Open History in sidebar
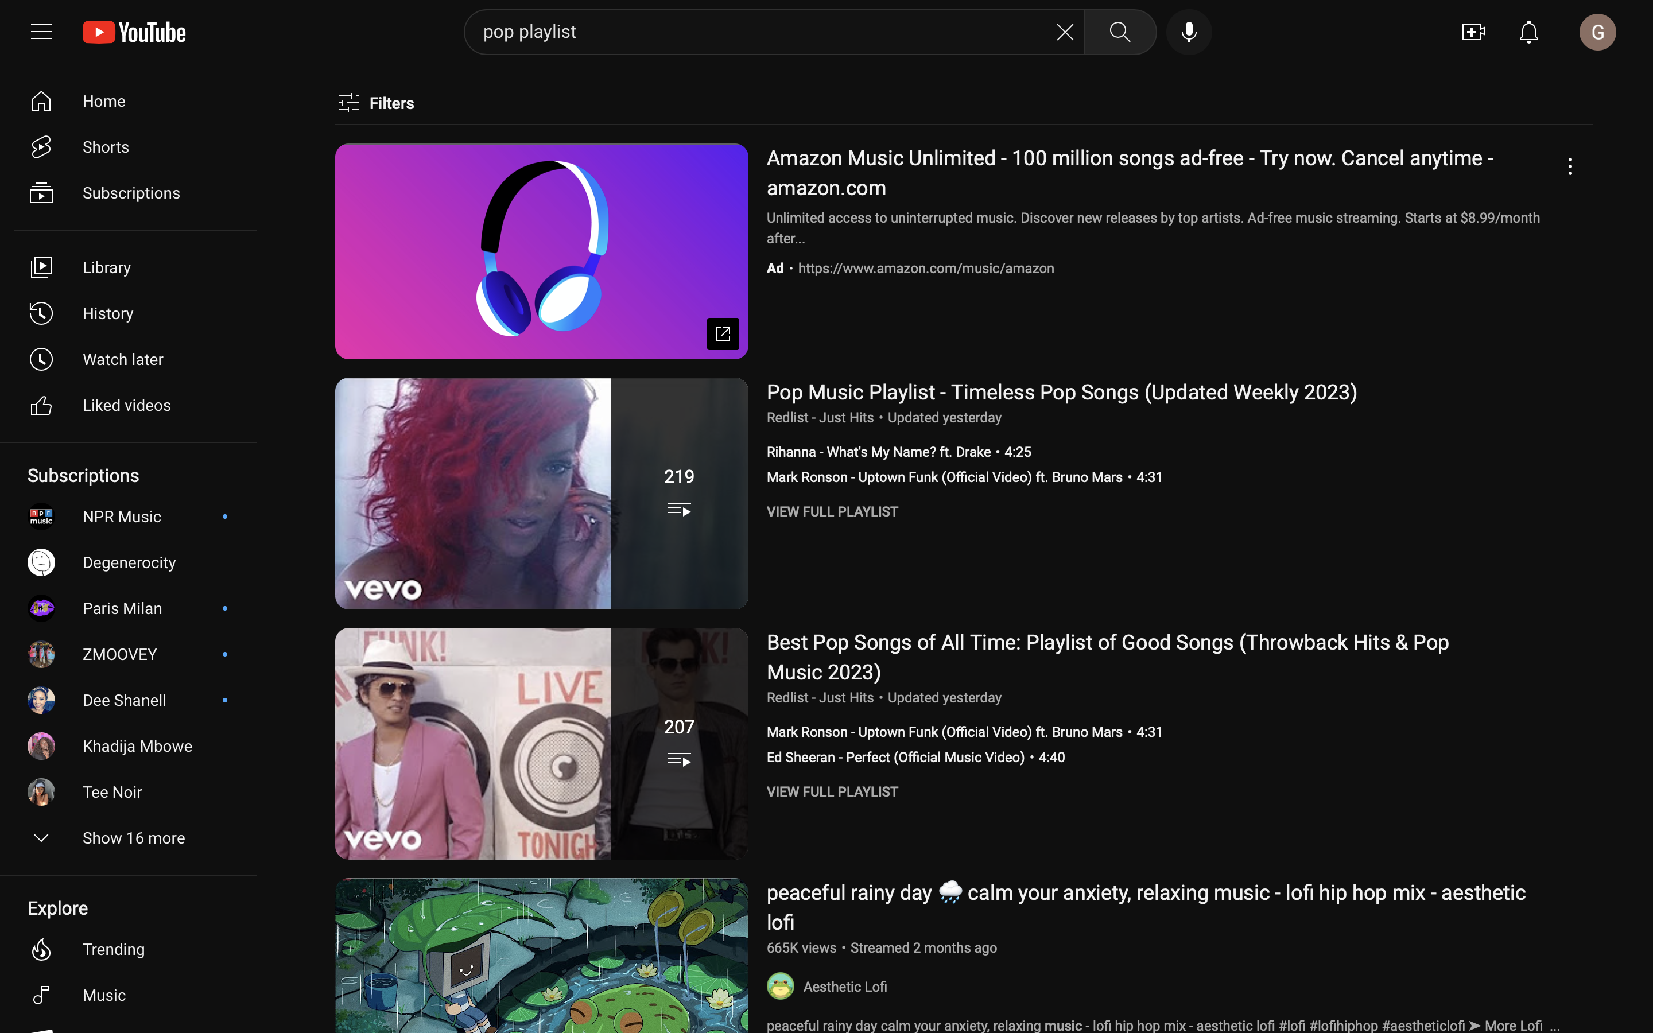The height and width of the screenshot is (1033, 1653). coord(107,313)
